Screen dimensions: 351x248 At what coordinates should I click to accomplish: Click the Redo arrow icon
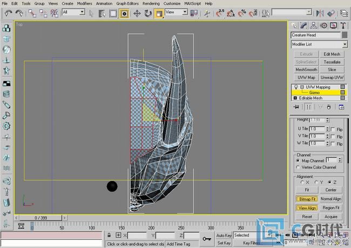[19, 13]
